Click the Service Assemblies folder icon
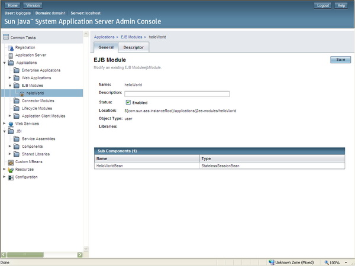This screenshot has width=355, height=266. coord(17,139)
